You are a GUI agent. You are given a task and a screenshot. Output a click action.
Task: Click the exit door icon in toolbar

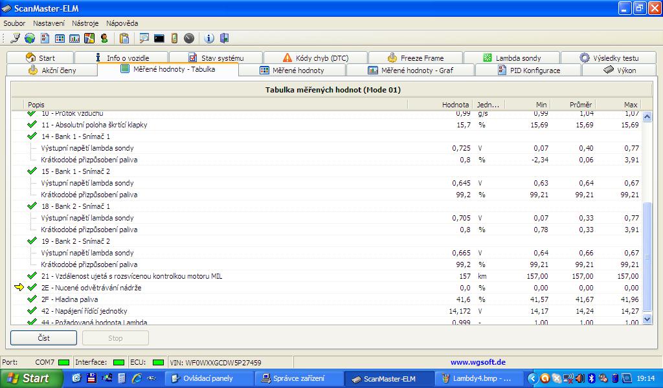pyautogui.click(x=224, y=38)
